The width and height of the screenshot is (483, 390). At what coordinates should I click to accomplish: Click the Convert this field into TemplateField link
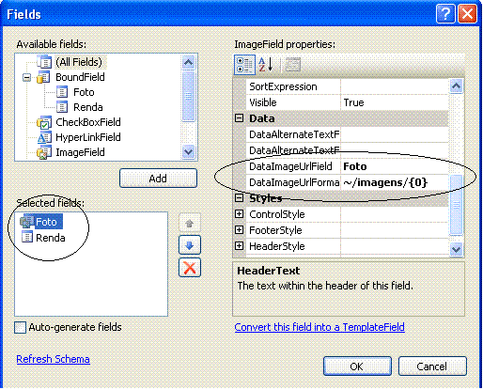coord(319,327)
